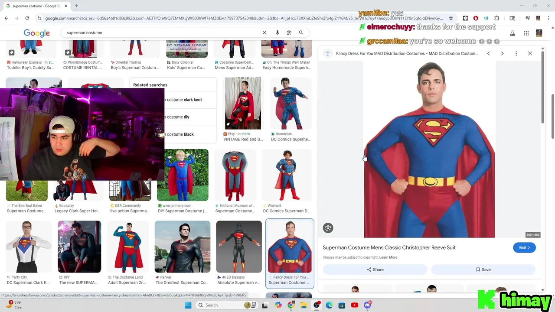
Task: Clear the search box with the X icon
Action: [264, 32]
